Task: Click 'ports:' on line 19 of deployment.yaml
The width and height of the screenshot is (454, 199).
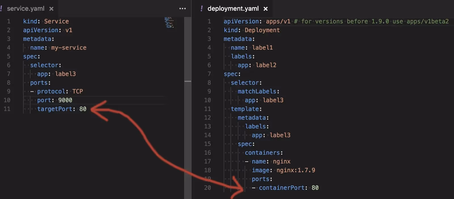Action: coord(262,179)
